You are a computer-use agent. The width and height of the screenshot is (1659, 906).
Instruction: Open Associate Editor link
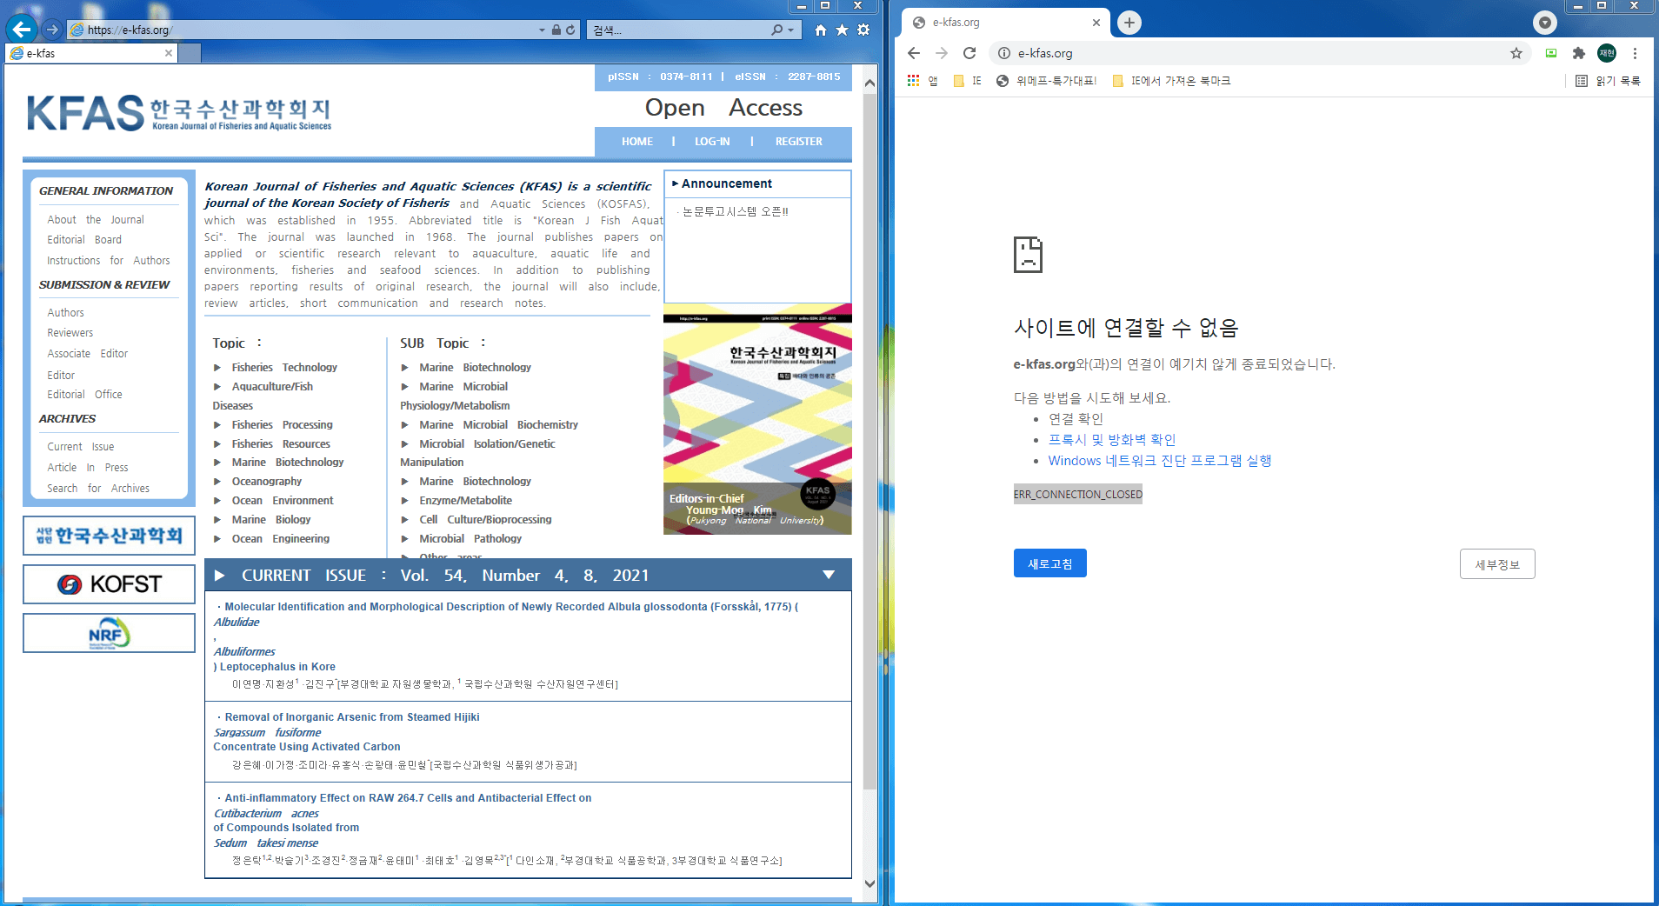(88, 354)
